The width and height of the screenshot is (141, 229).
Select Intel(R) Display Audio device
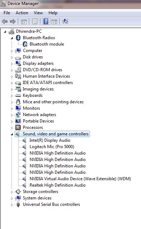50,140
